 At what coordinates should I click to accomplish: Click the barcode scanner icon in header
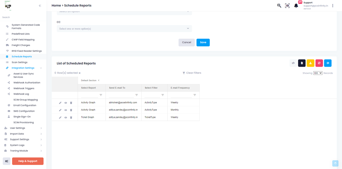coord(287,6)
